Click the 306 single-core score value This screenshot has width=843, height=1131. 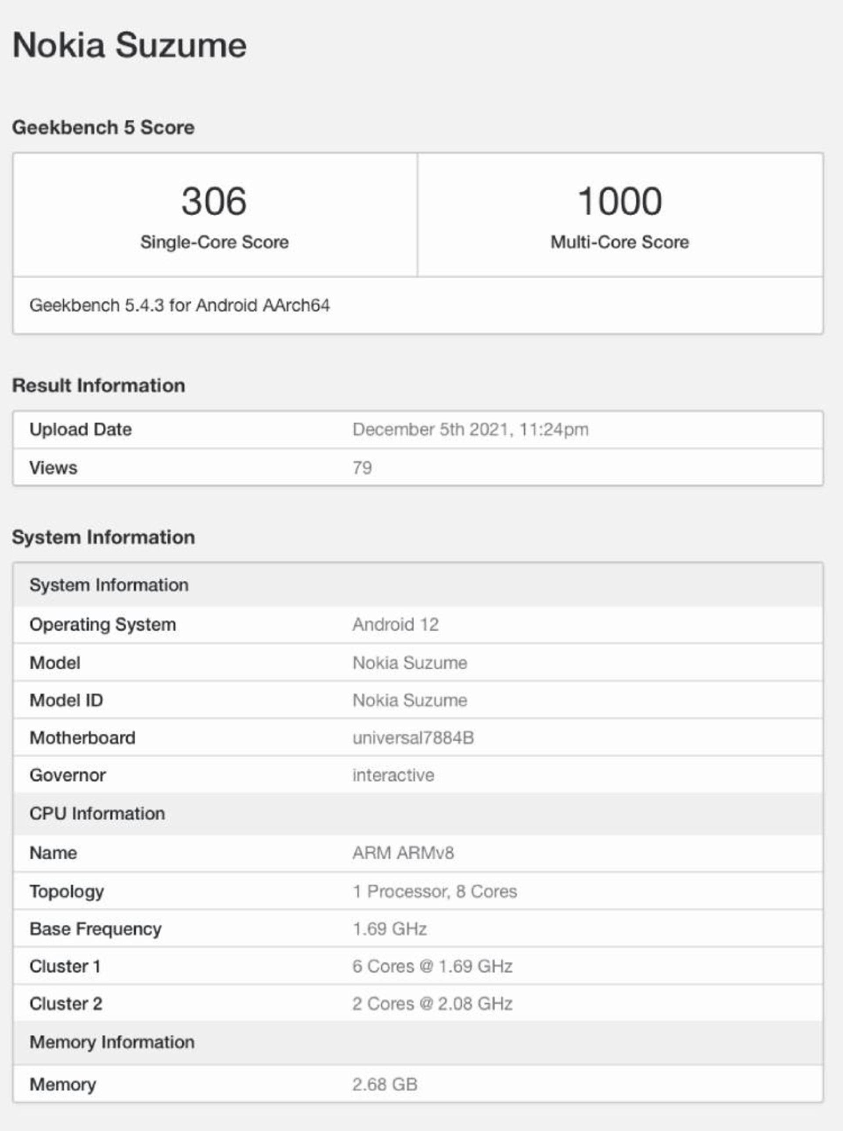click(x=214, y=201)
